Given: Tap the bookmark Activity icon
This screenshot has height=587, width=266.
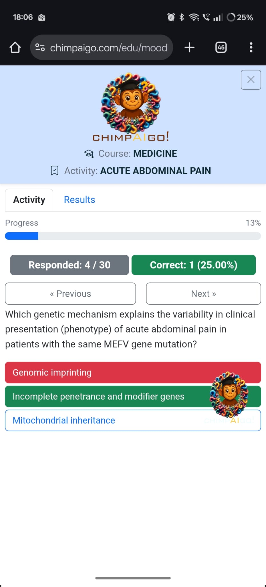Looking at the screenshot, I should [x=54, y=171].
